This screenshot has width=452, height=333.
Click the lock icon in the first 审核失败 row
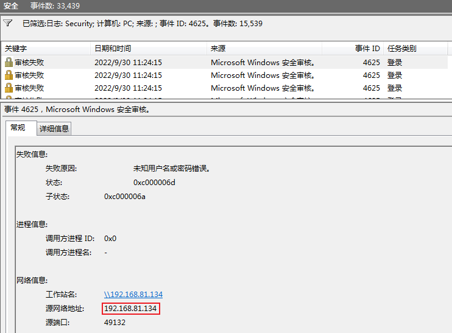tap(9, 62)
